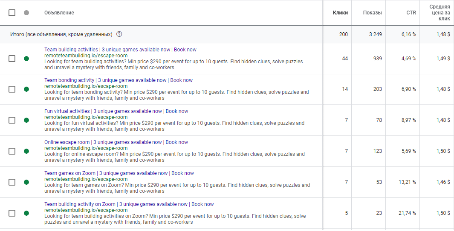Screen dimensions: 454x231
Task: Check the Fun virtual activities ad checkbox
Action: (x=12, y=120)
